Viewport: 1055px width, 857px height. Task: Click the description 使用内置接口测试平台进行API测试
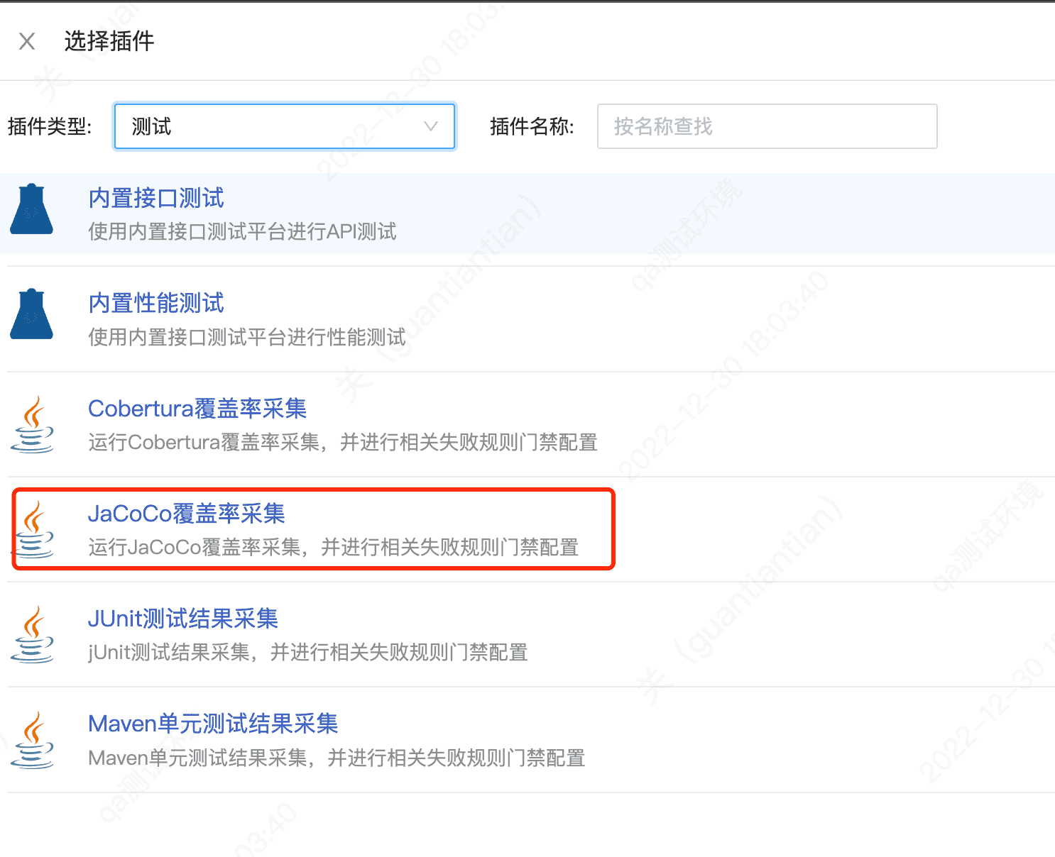(x=242, y=232)
